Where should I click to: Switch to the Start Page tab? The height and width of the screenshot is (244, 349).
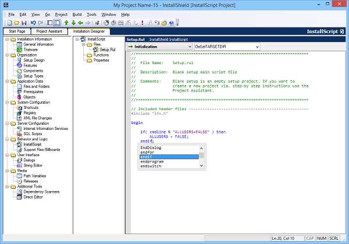point(16,31)
